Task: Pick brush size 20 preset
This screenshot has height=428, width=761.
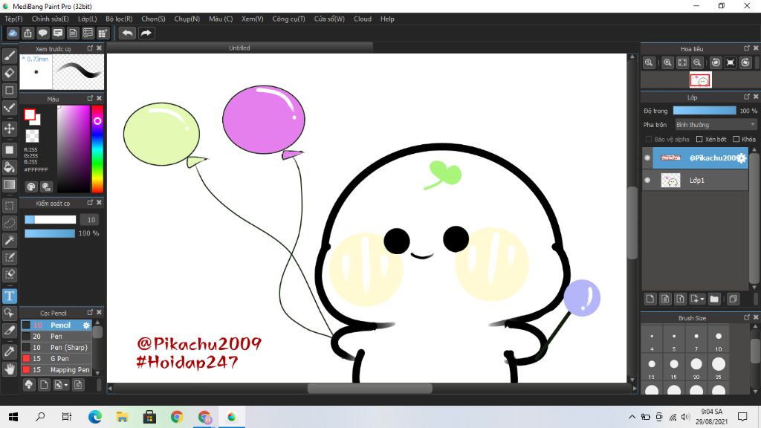Action: click(696, 367)
